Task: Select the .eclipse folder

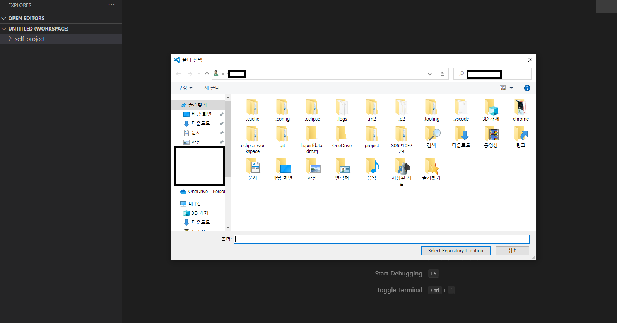Action: [312, 110]
